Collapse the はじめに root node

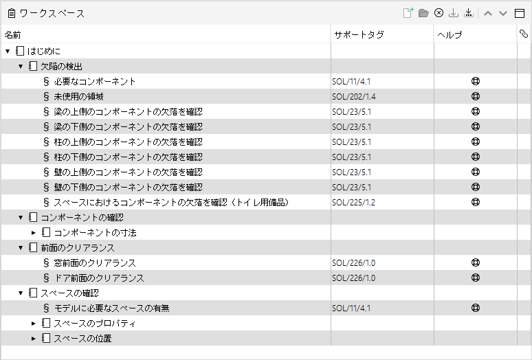click(8, 52)
